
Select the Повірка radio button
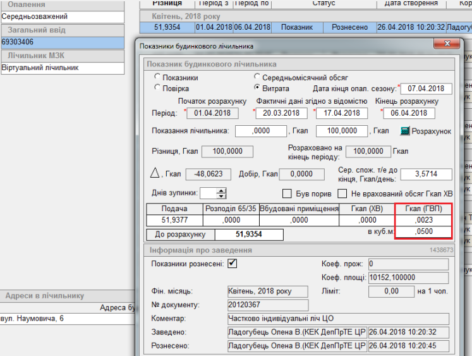(157, 89)
